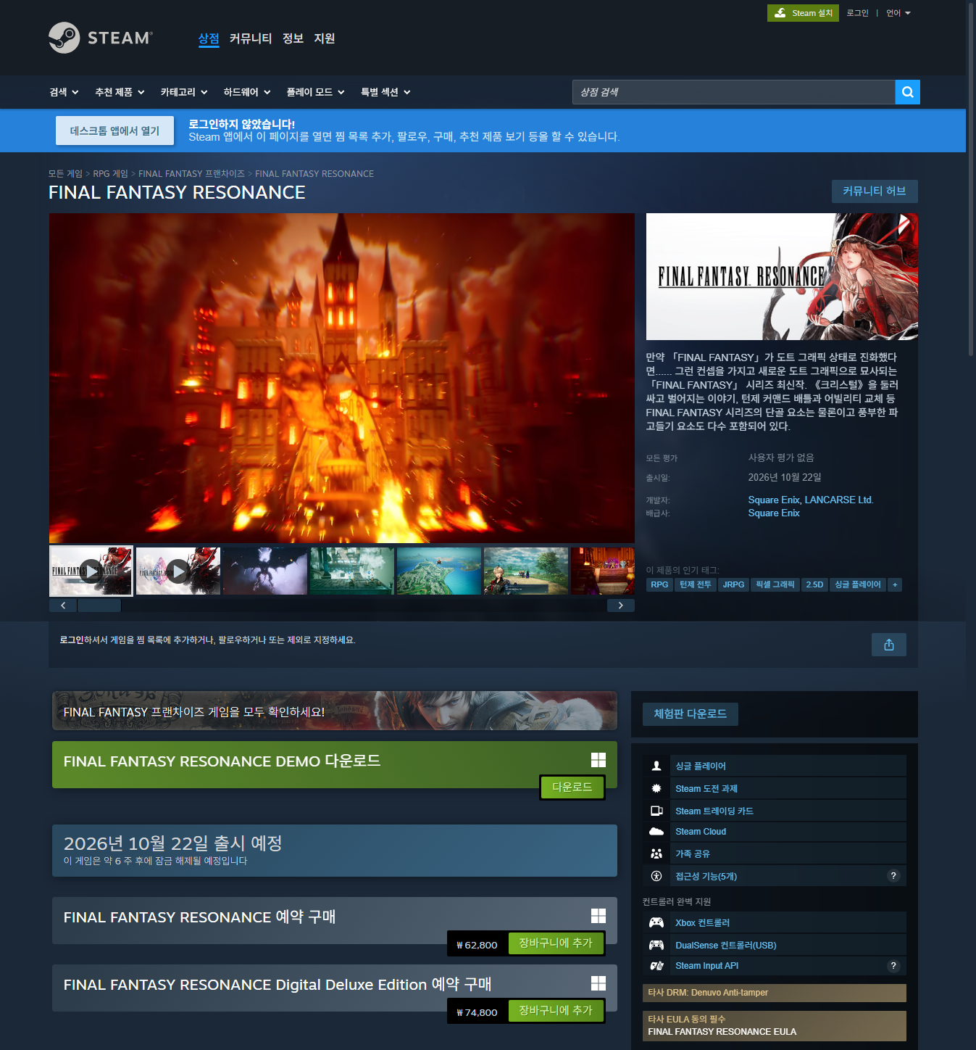Image resolution: width=976 pixels, height=1050 pixels.
Task: Add the ₩62,800 pre-purchase to cart
Action: click(x=556, y=943)
